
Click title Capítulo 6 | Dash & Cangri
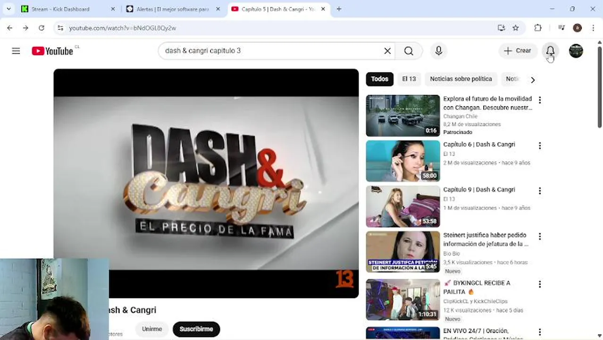click(479, 144)
